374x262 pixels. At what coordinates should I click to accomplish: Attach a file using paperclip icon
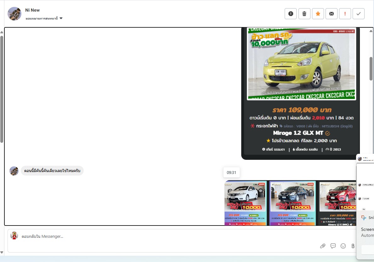tap(323, 246)
